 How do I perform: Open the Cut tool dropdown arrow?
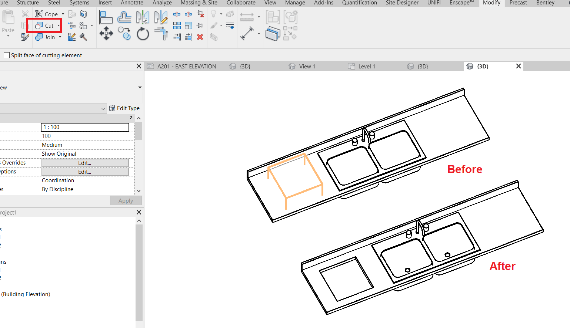click(58, 26)
